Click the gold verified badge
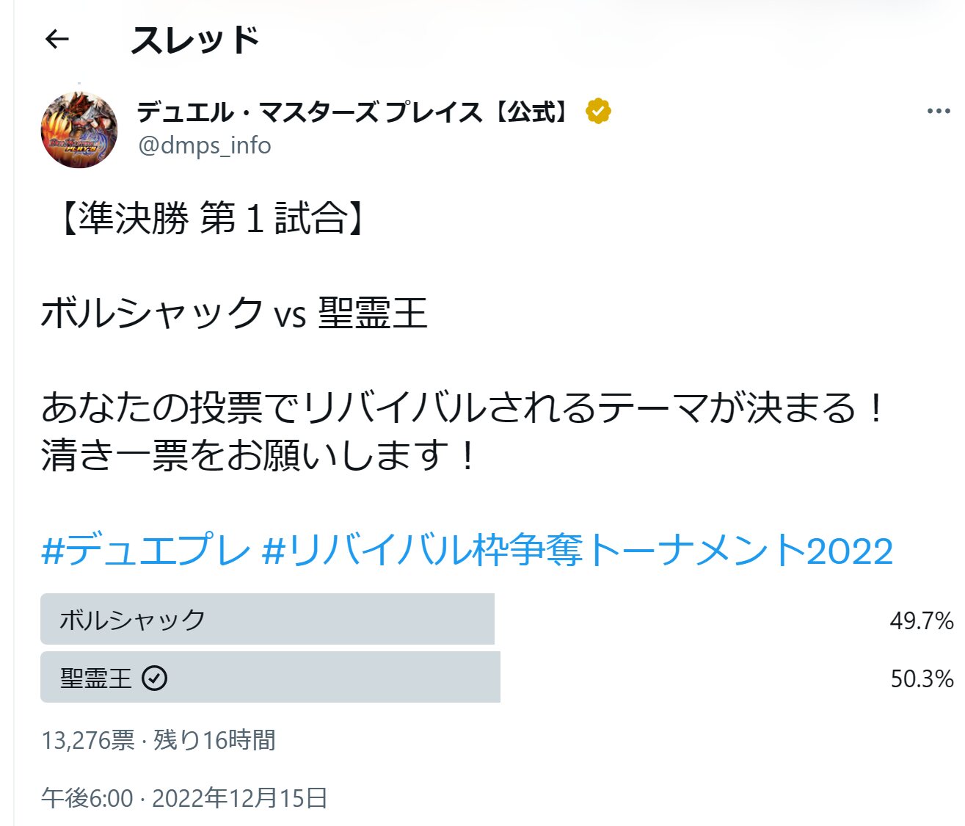 (598, 112)
